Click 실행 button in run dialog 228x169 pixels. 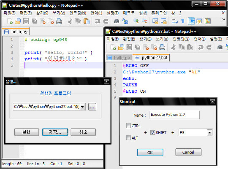[27, 132]
